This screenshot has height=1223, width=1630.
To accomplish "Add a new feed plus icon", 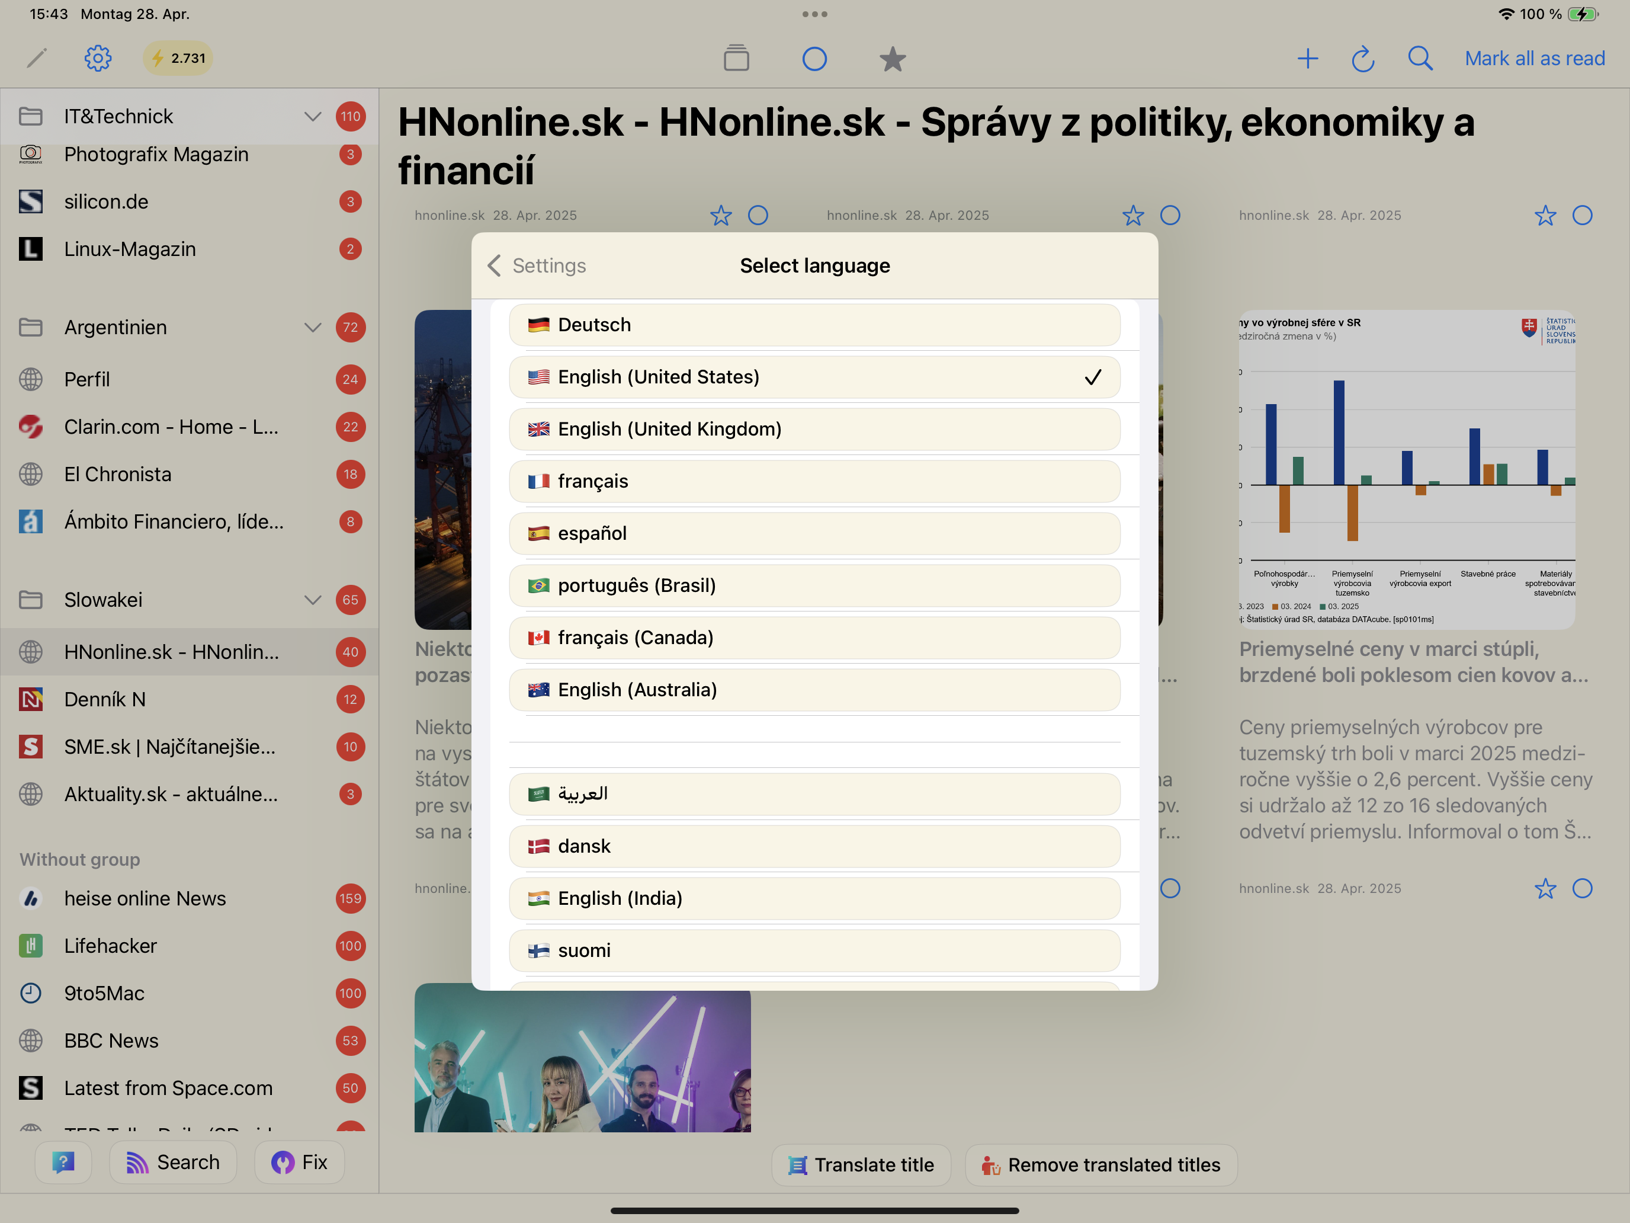I will coord(1308,58).
